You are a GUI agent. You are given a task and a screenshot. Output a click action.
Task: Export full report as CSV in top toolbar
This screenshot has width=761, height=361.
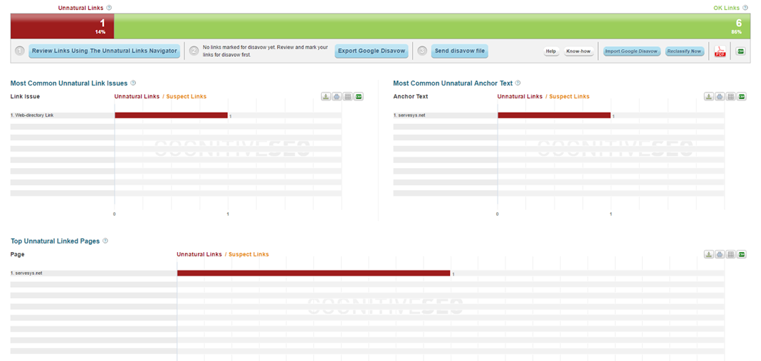(740, 51)
